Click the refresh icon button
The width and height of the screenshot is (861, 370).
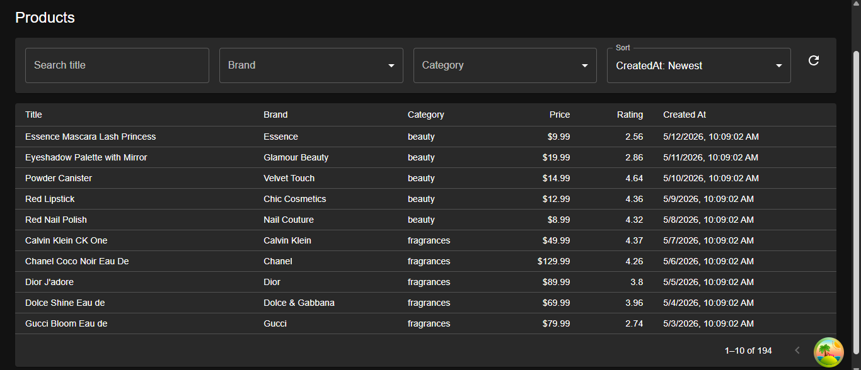pyautogui.click(x=814, y=60)
